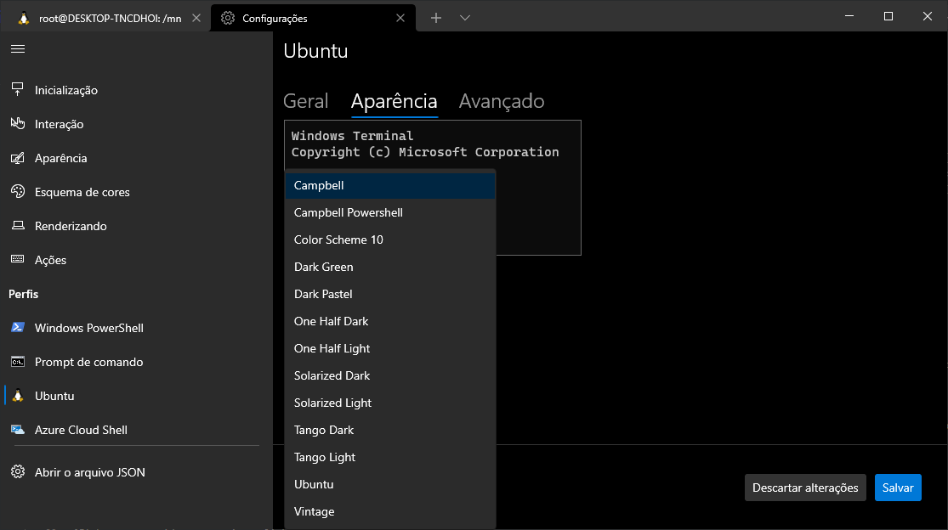Click Salvar to save settings
Image resolution: width=948 pixels, height=530 pixels.
tap(898, 488)
